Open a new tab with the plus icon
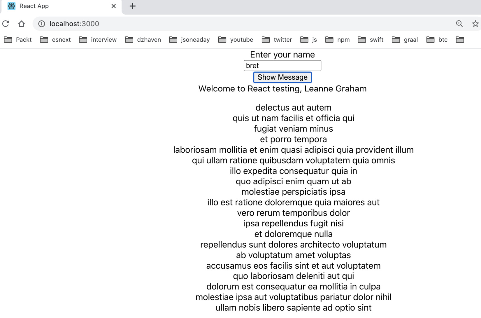The height and width of the screenshot is (318, 481). pyautogui.click(x=133, y=6)
